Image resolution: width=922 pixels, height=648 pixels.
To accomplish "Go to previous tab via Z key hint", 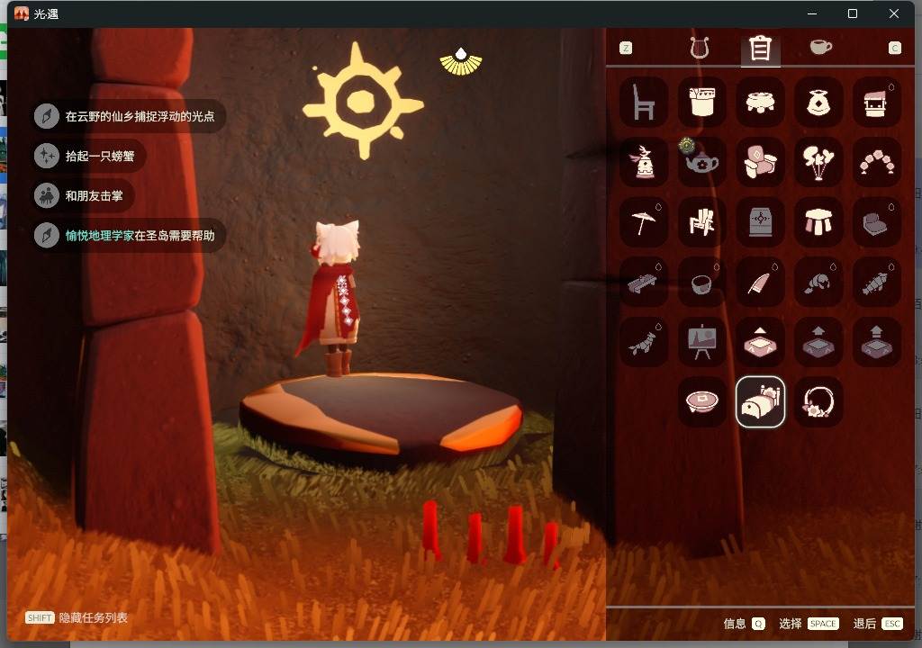I will [627, 49].
